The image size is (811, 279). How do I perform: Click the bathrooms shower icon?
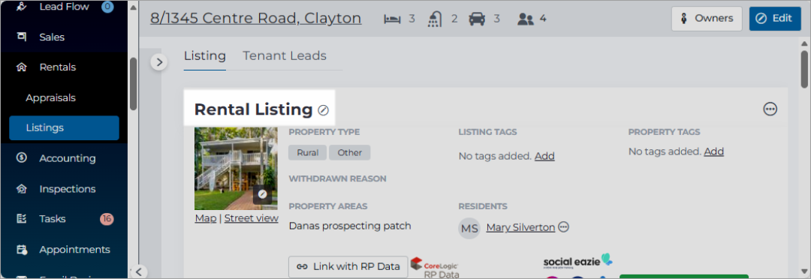[x=436, y=19]
